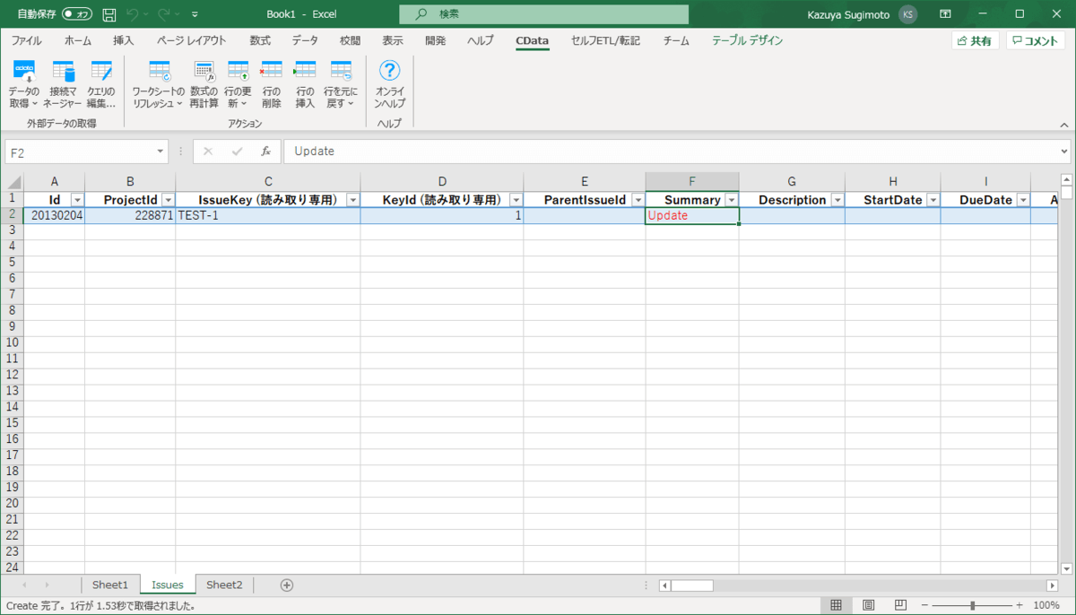Open the データ ribbon tab
Image resolution: width=1076 pixels, height=615 pixels.
coord(304,40)
